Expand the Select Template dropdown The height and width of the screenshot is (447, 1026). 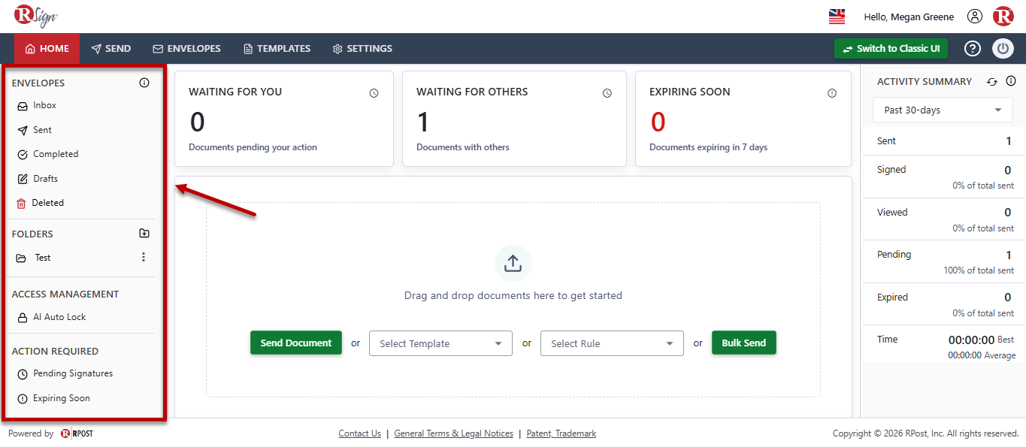tap(440, 343)
